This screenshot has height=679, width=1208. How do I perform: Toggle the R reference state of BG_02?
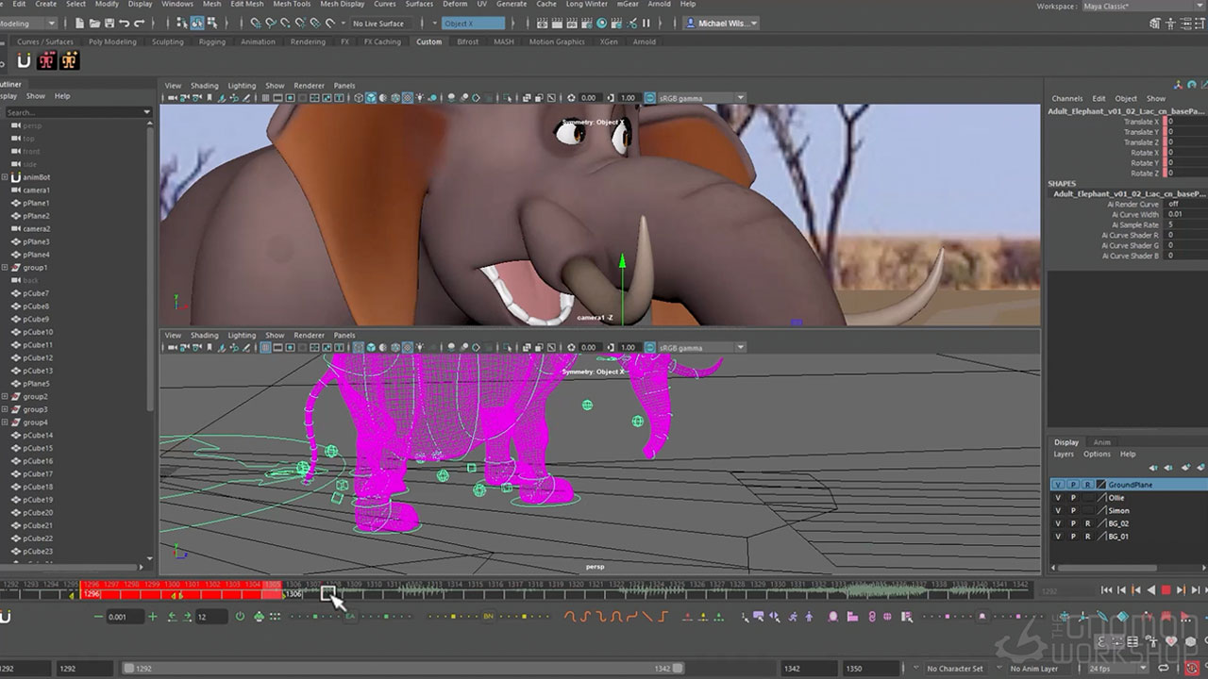(x=1087, y=523)
